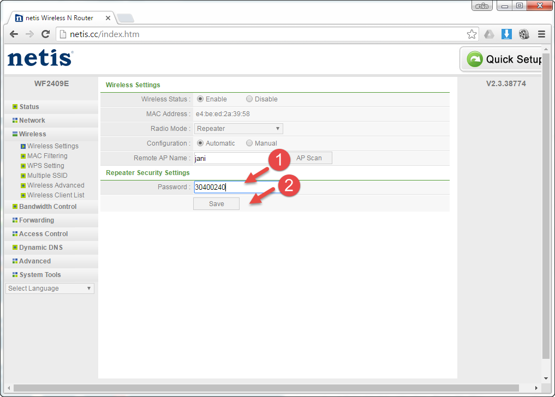Close the netis Wireless N Router tab
This screenshot has width=555, height=397.
point(108,17)
